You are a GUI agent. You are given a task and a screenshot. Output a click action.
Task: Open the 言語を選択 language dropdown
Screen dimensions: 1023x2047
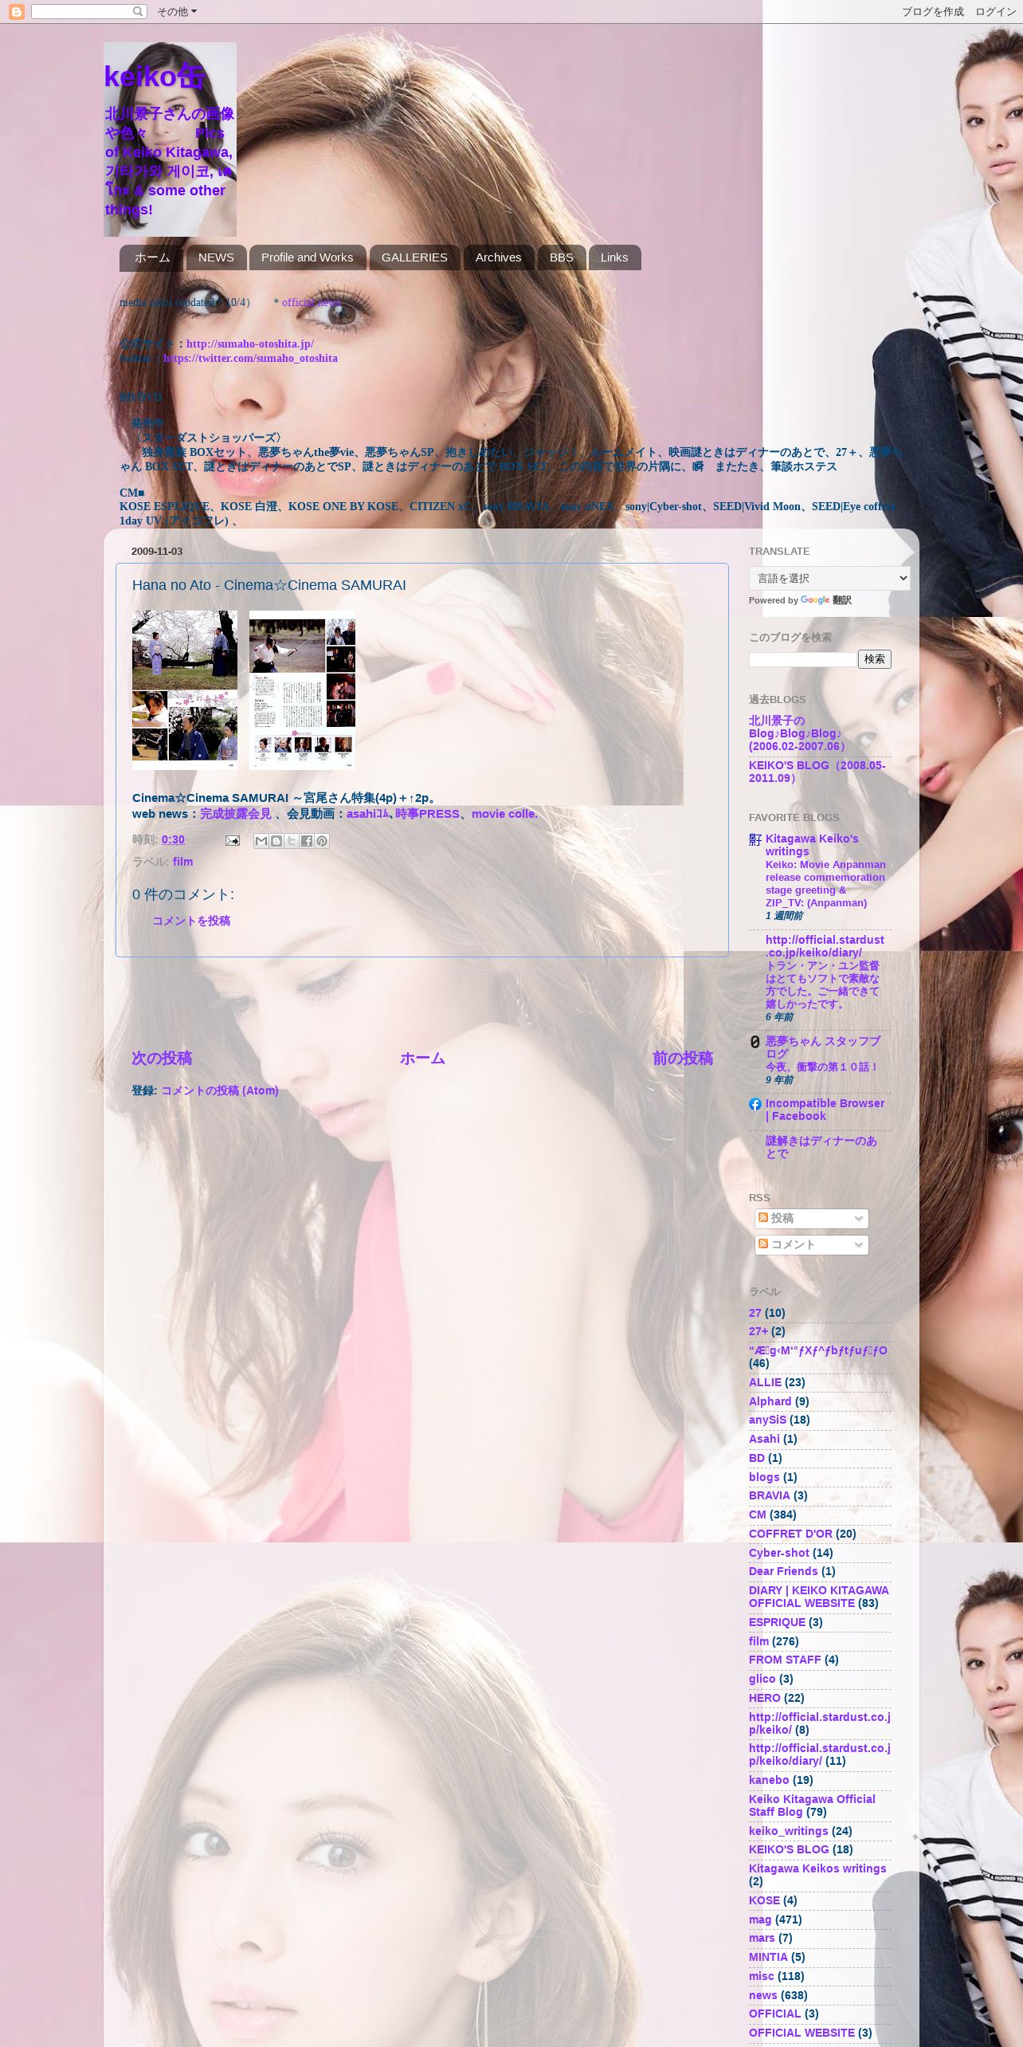(x=829, y=578)
